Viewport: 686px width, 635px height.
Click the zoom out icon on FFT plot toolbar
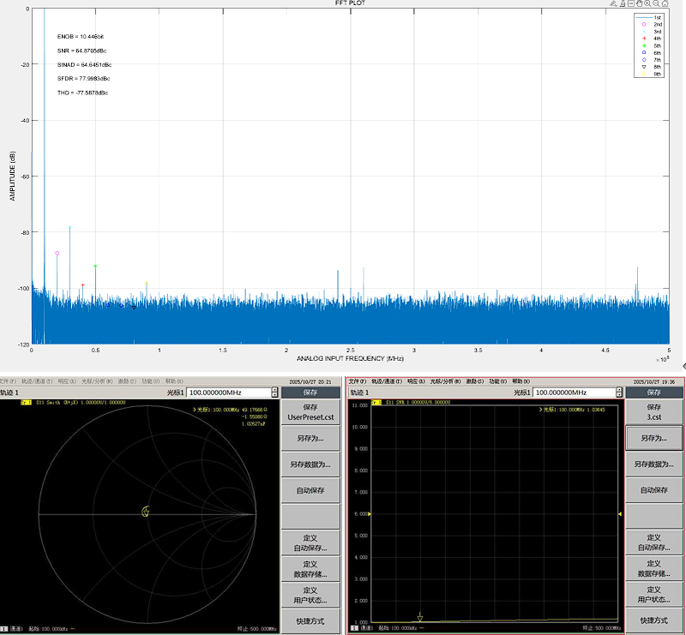click(656, 4)
